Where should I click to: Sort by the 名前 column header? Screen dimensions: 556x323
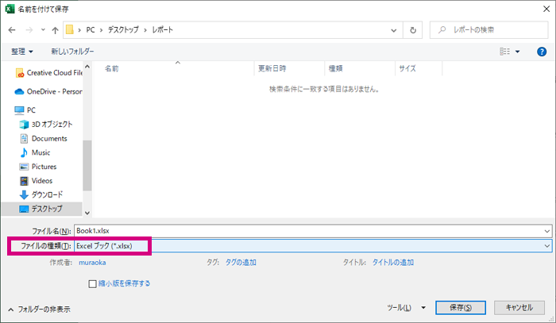pyautogui.click(x=112, y=69)
